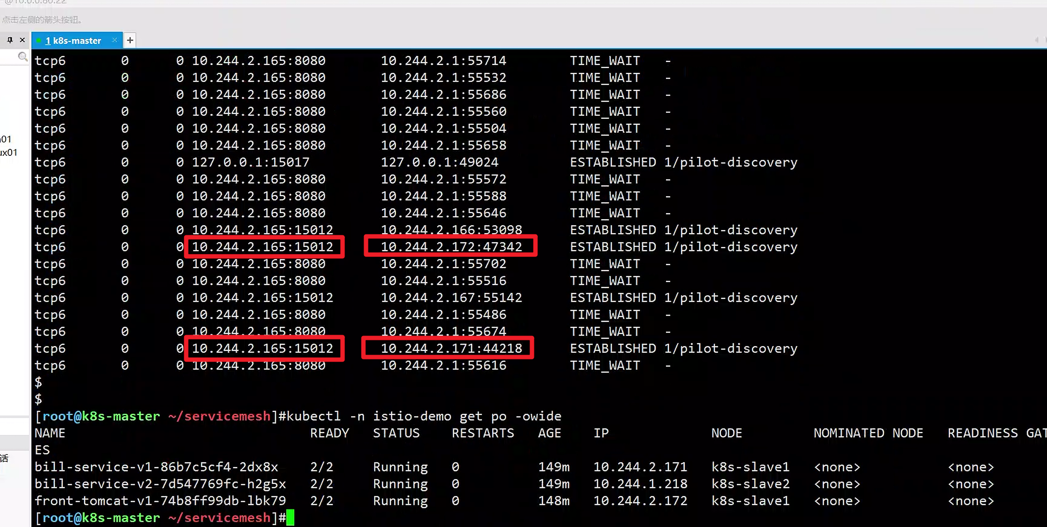Click the search magnifier in side panel
The image size is (1047, 527).
coord(23,56)
